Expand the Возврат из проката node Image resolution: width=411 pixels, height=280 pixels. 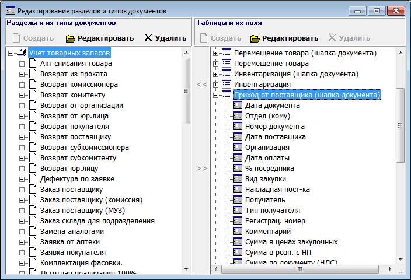(x=22, y=74)
